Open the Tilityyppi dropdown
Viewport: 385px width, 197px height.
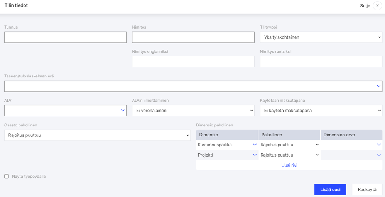pos(321,37)
